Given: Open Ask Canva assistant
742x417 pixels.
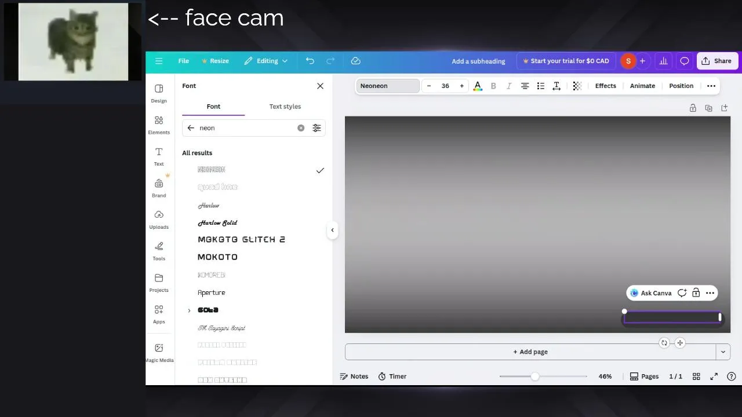Looking at the screenshot, I should 651,293.
